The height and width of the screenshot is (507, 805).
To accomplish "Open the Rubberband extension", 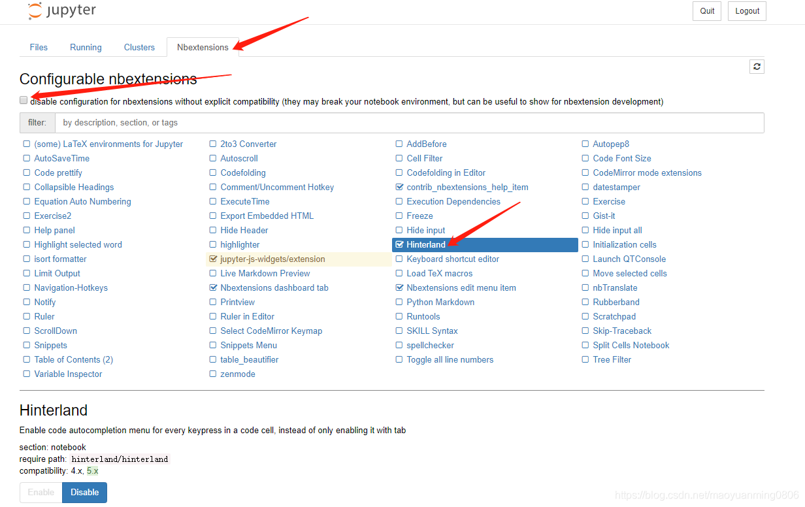I will click(616, 303).
